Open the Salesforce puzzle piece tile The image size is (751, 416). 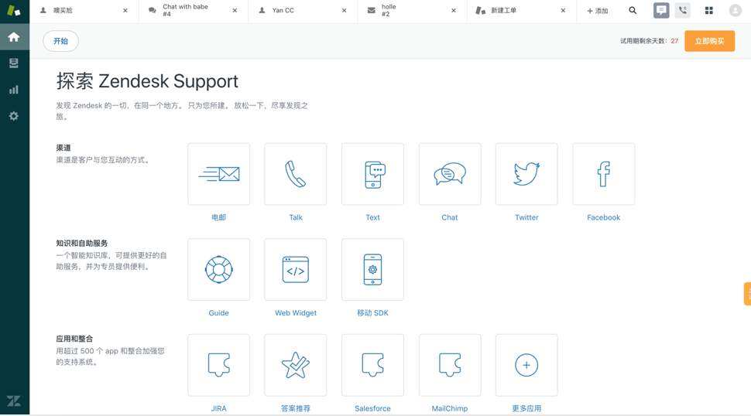pos(372,365)
